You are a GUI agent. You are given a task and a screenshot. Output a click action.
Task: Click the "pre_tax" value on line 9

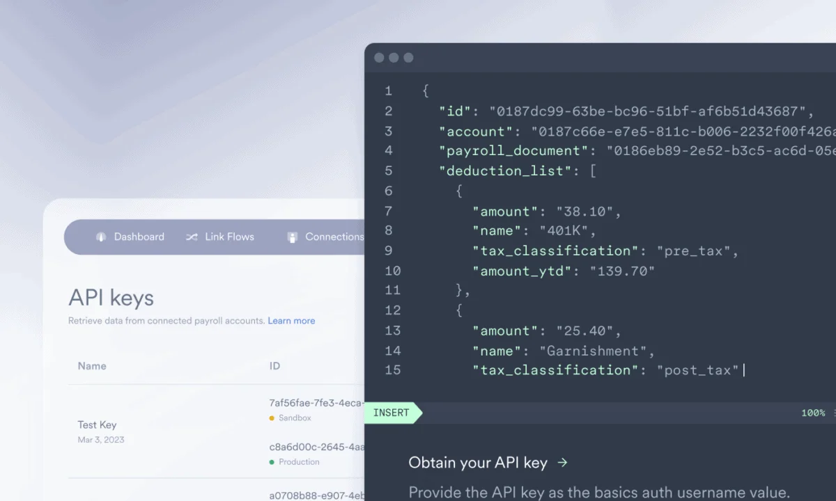pyautogui.click(x=692, y=251)
